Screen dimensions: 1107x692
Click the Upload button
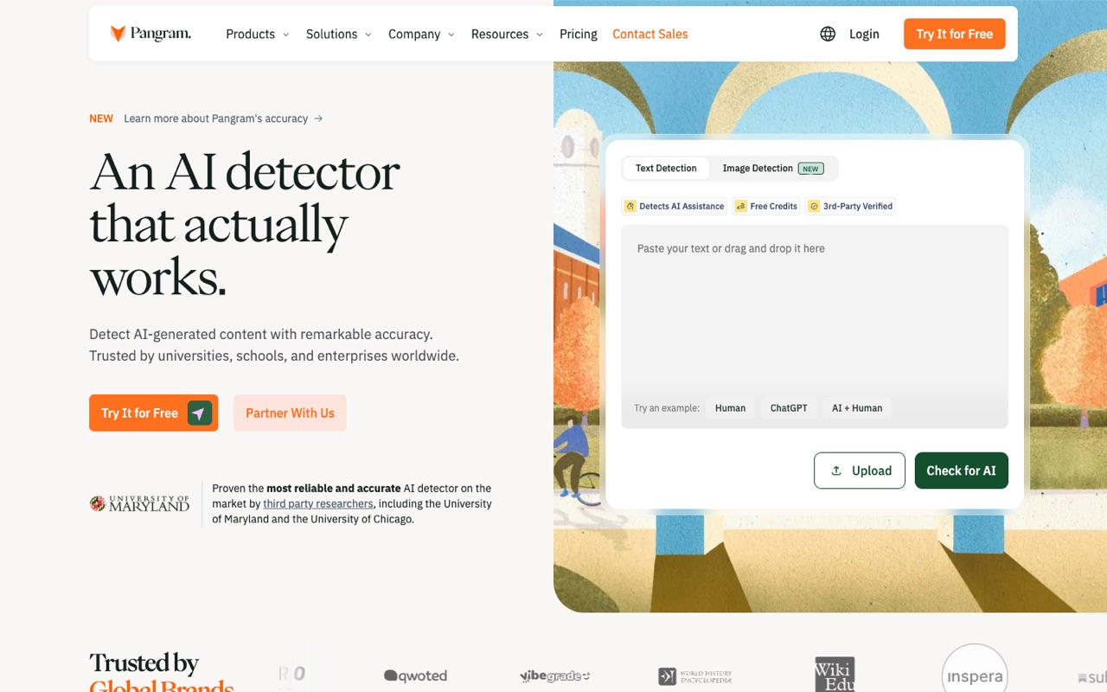(860, 471)
